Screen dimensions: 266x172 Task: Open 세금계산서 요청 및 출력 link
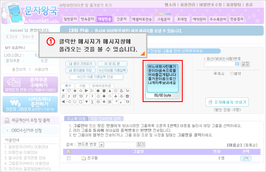[x=31, y=120]
